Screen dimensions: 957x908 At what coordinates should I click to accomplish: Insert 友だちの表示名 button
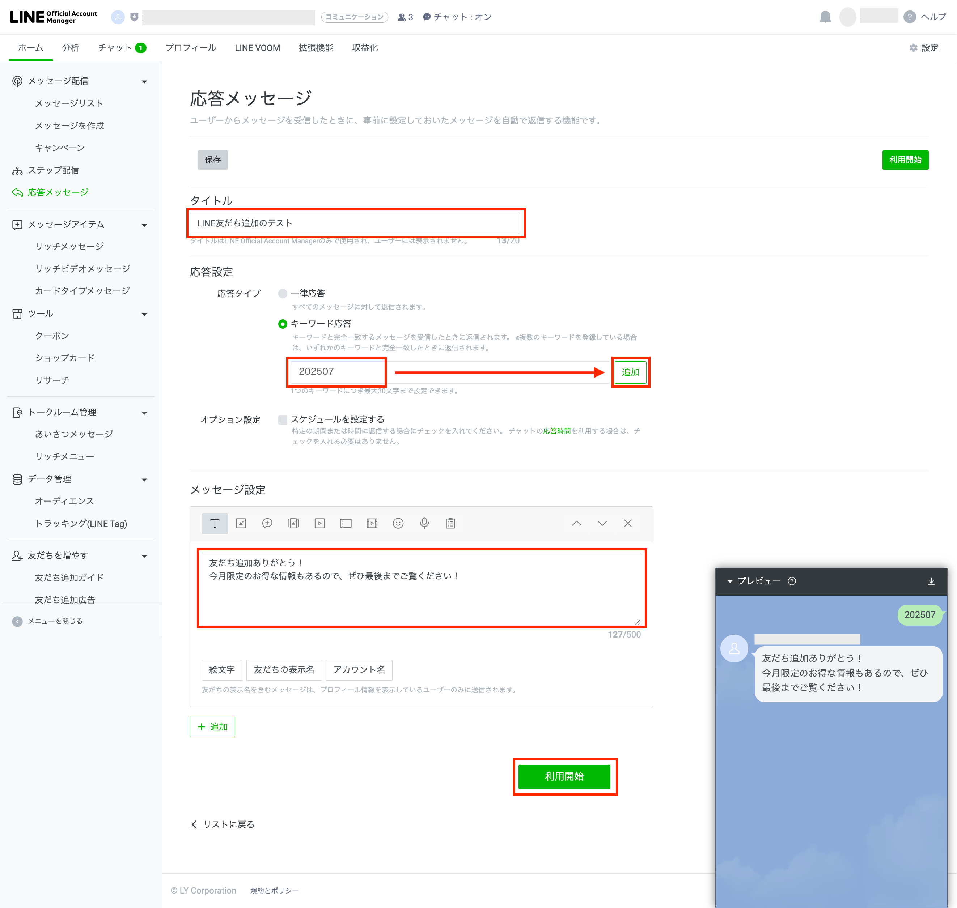tap(284, 670)
